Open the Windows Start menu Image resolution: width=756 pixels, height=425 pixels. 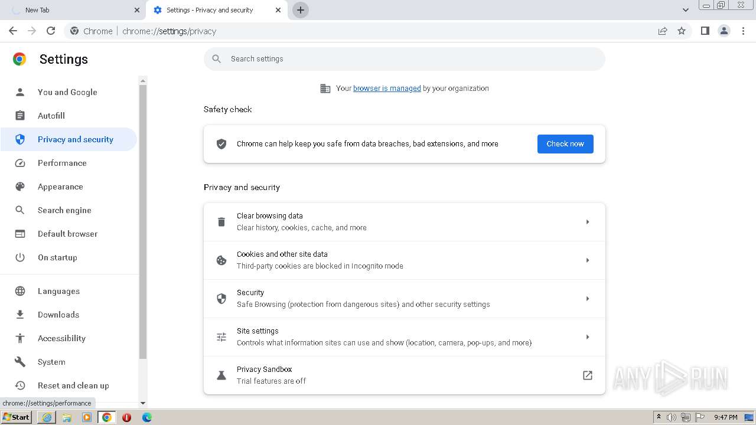click(16, 417)
